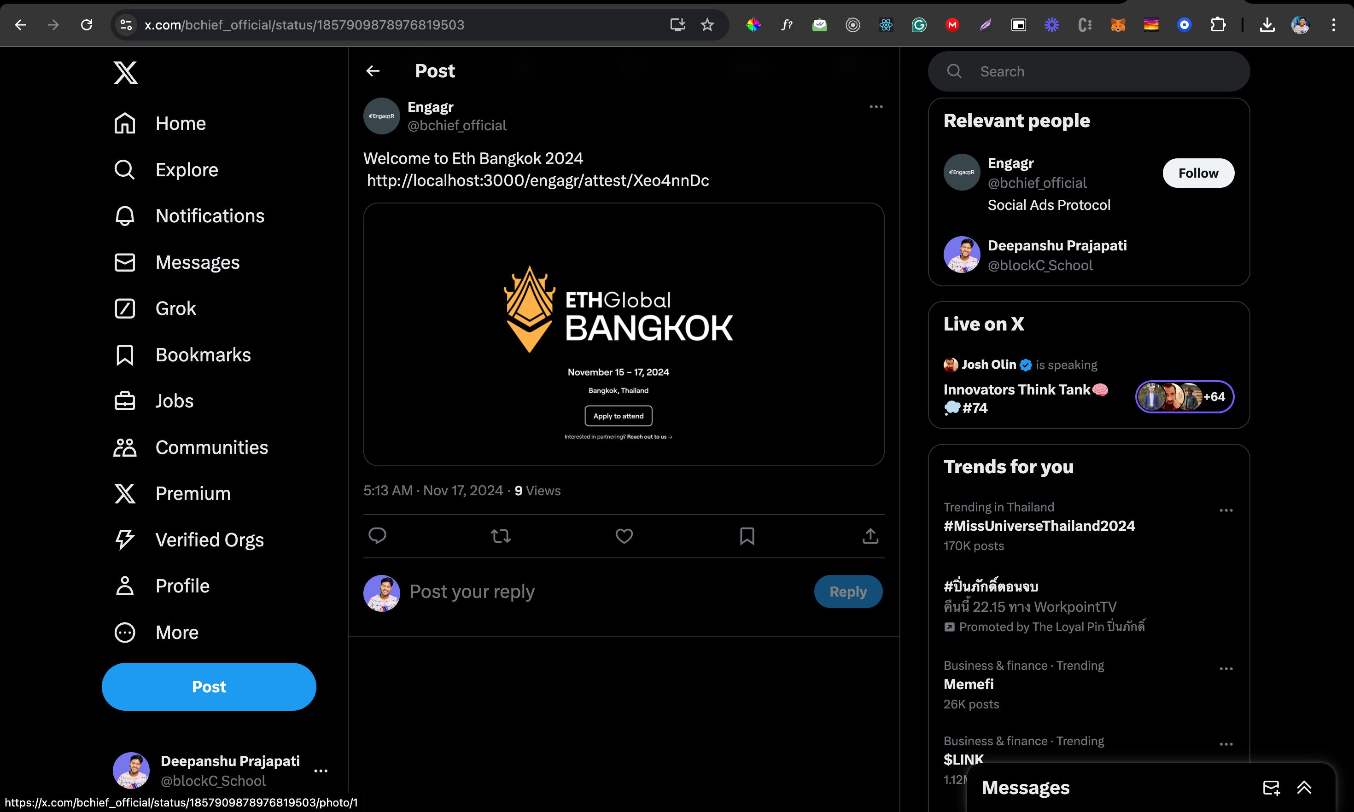Open the React DevTools extension
Screen dimensions: 1354x812
(886, 24)
